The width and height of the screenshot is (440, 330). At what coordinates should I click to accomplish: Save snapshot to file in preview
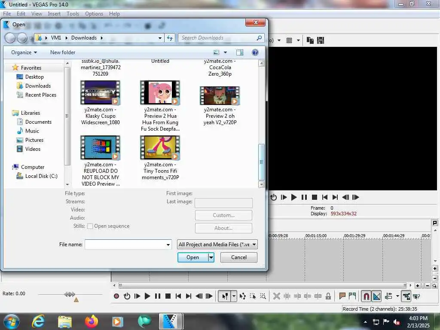pyautogui.click(x=321, y=40)
